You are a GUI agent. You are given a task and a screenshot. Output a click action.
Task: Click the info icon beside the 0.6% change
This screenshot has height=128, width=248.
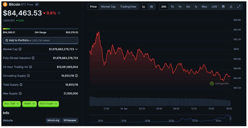click(59, 13)
